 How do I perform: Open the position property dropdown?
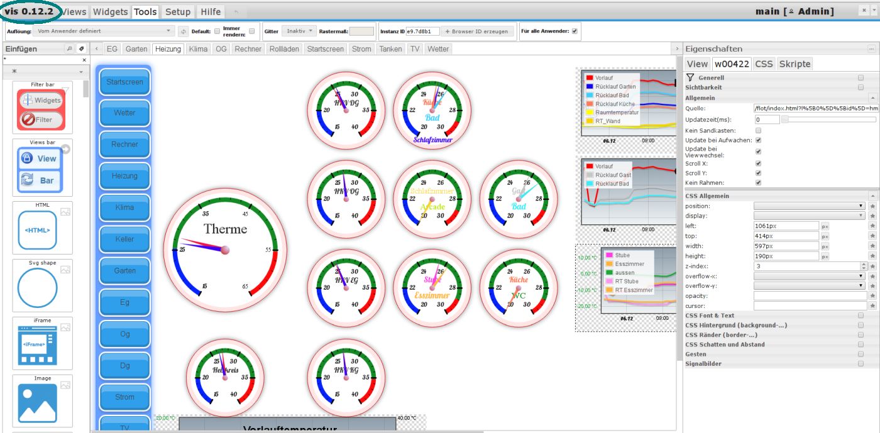click(810, 206)
